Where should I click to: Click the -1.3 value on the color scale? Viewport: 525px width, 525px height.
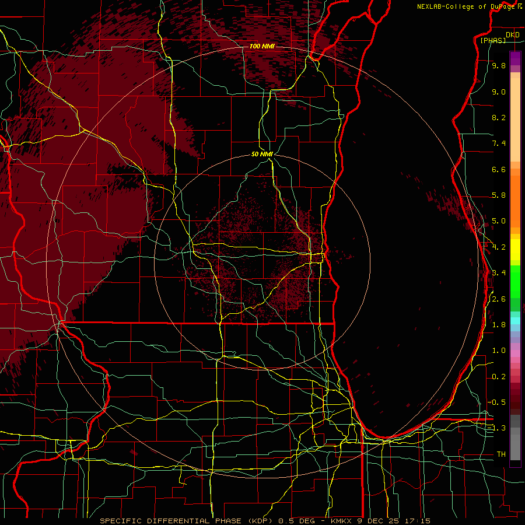(497, 428)
